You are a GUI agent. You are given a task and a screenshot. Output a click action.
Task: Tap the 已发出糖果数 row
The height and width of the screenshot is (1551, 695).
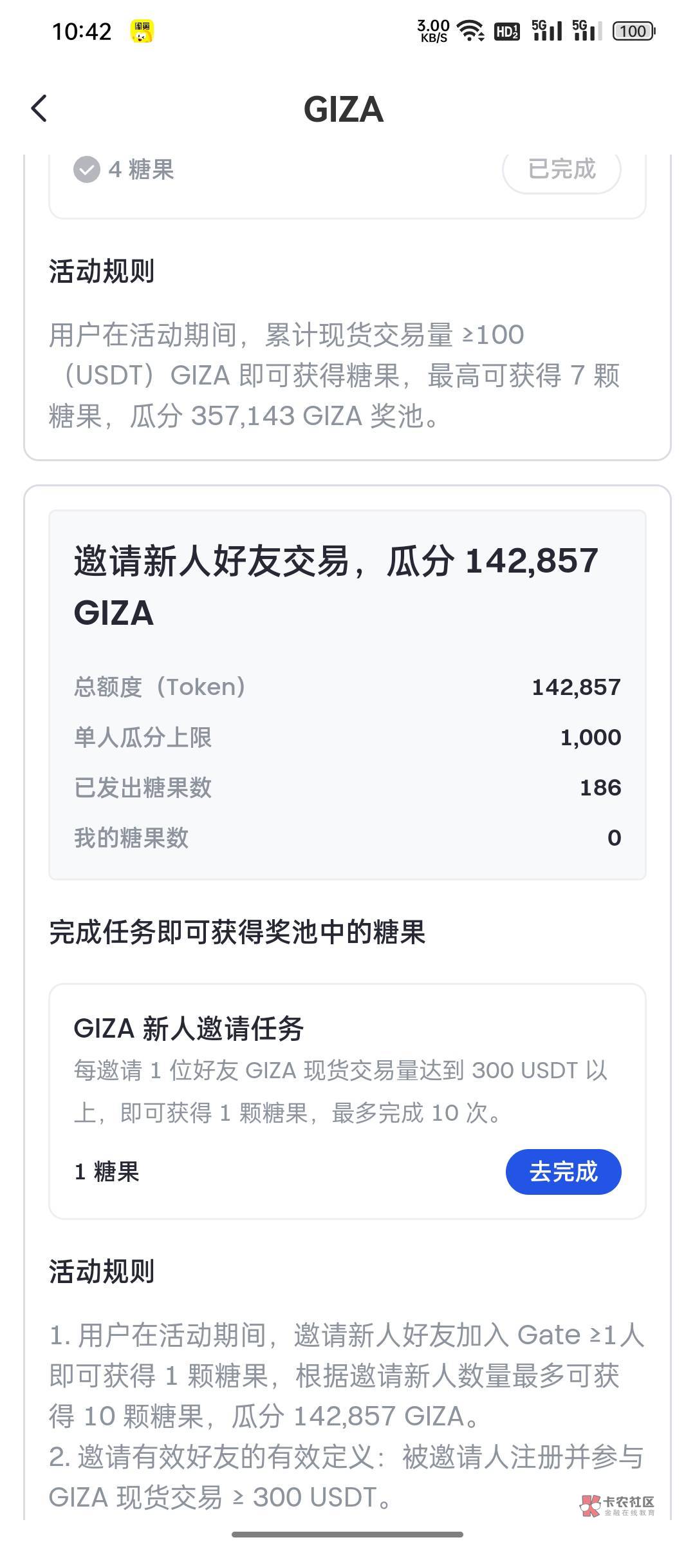click(347, 788)
